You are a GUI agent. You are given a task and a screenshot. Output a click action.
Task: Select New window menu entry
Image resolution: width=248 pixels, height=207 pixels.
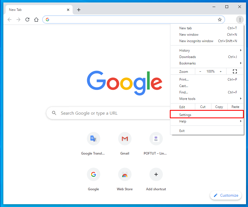click(x=207, y=34)
